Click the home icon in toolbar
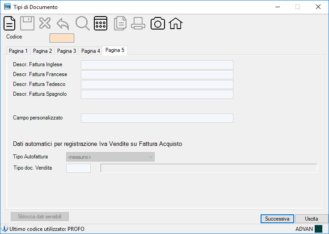 click(176, 23)
